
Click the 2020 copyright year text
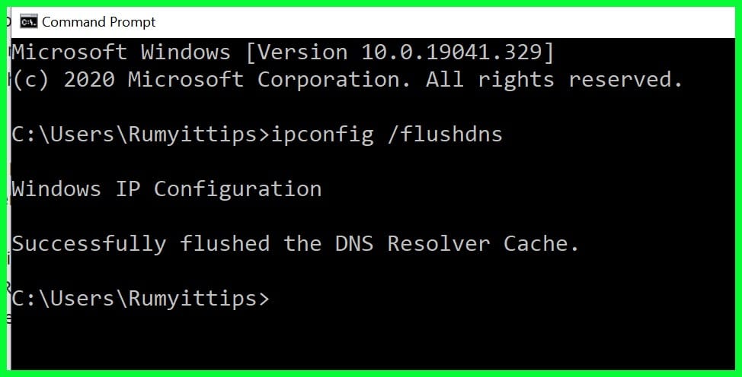(89, 79)
